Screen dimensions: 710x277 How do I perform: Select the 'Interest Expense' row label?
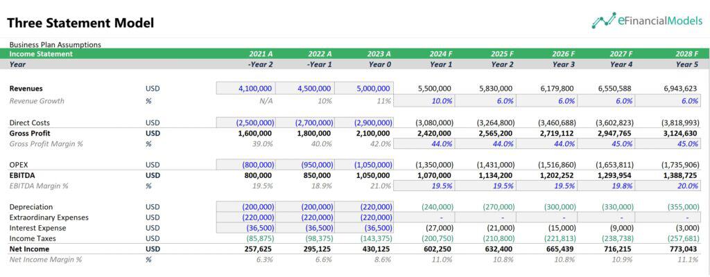(x=37, y=228)
